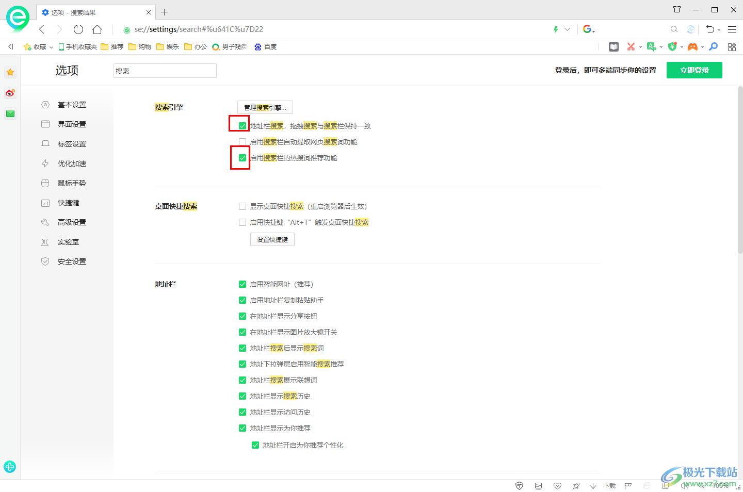Click the 管理搜索引擎 button
The image size is (743, 492).
pos(265,107)
